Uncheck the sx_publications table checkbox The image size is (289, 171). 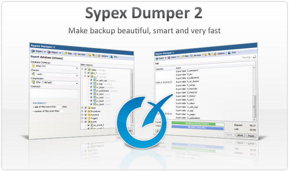(91, 90)
